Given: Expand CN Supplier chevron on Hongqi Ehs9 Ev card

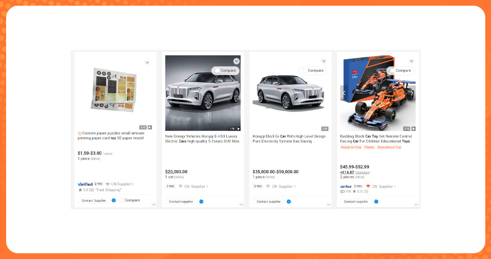Looking at the screenshot, I should pos(295,186).
